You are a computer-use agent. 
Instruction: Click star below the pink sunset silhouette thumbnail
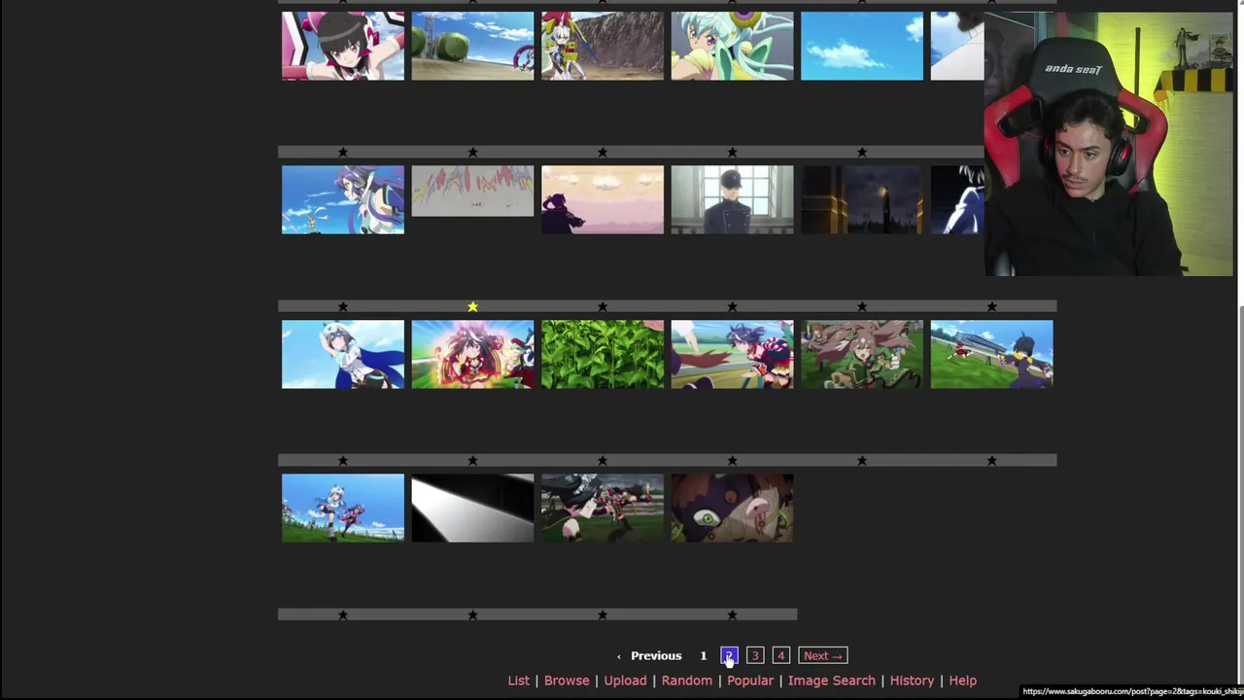click(x=603, y=307)
